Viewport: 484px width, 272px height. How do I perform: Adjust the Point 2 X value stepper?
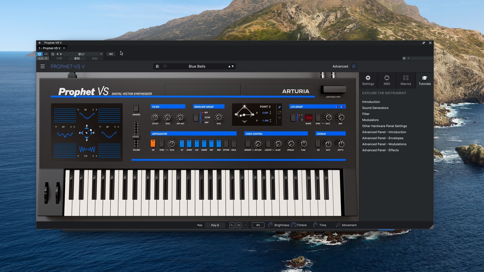pos(270,113)
